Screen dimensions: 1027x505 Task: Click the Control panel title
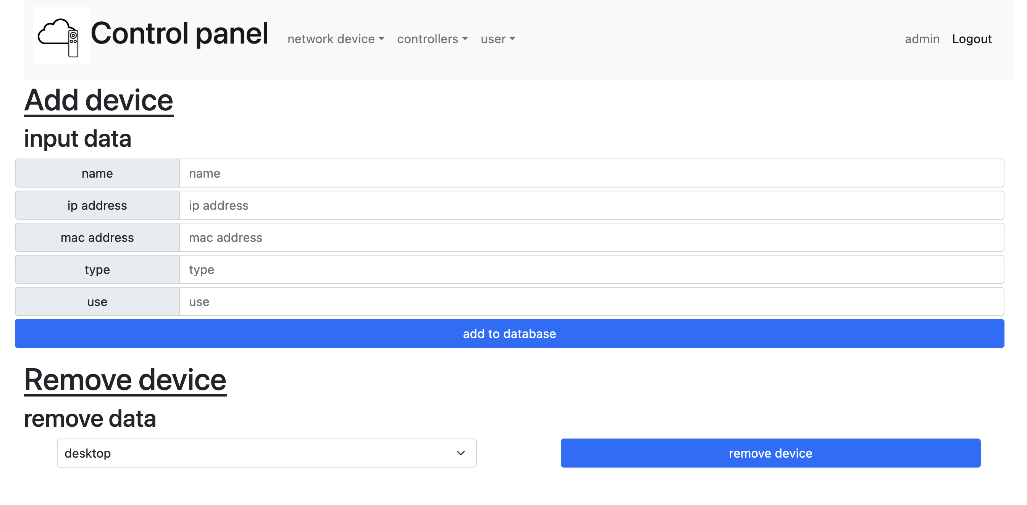(x=179, y=34)
